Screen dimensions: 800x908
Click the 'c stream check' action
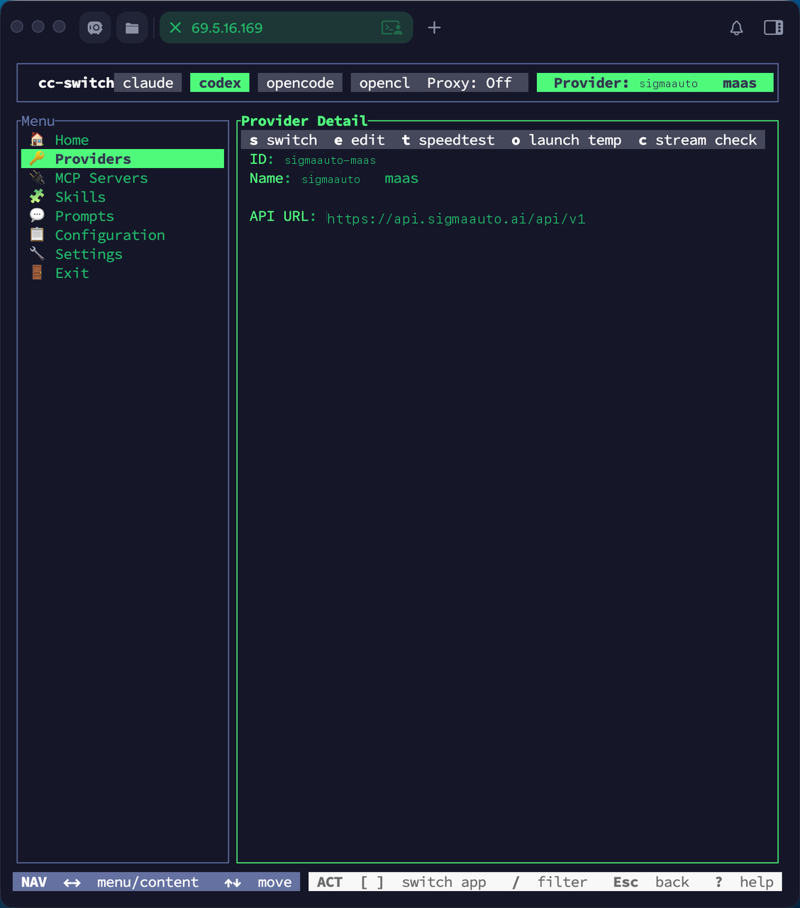698,140
